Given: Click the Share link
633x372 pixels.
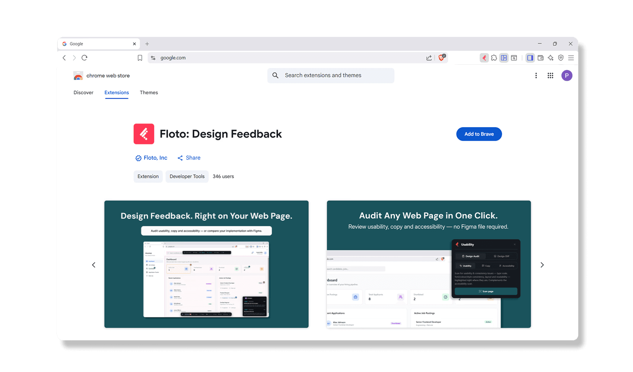Looking at the screenshot, I should point(189,158).
